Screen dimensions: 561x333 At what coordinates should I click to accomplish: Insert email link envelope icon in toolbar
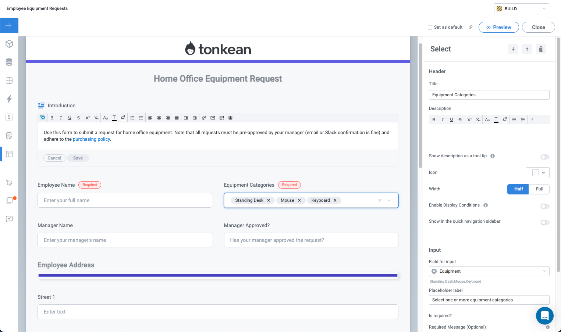(213, 118)
